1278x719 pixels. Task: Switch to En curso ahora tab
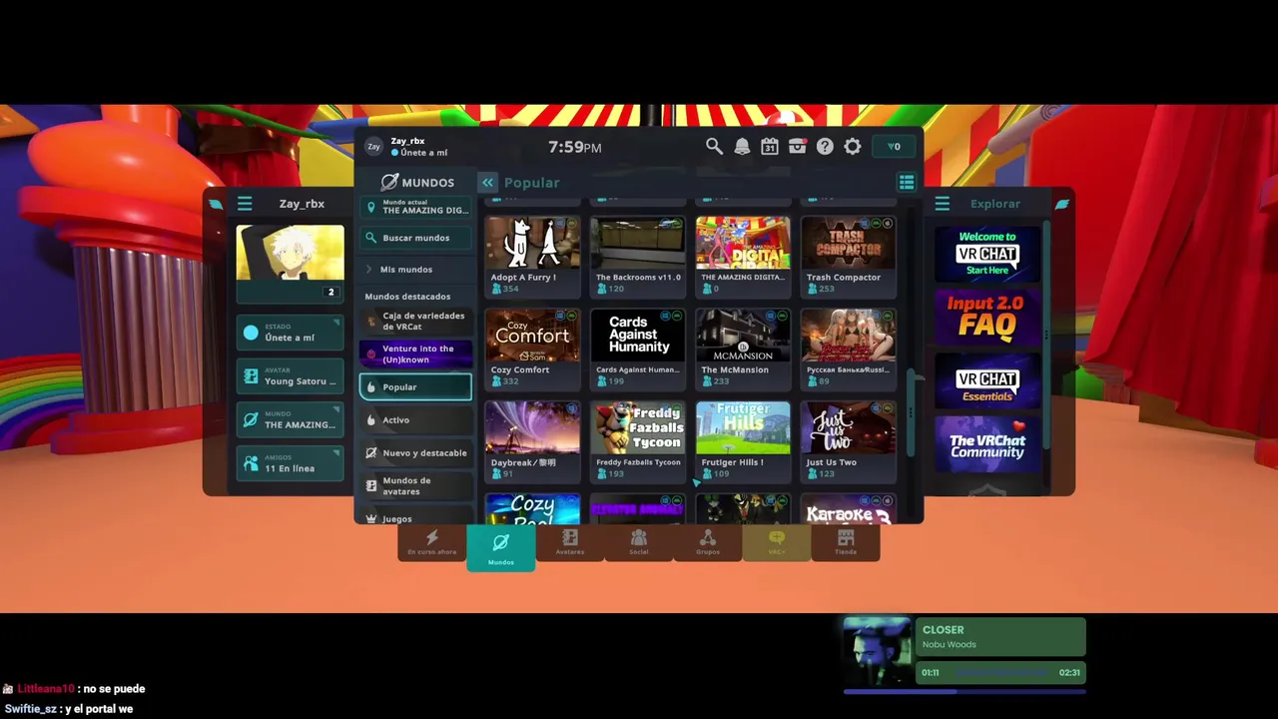point(431,543)
